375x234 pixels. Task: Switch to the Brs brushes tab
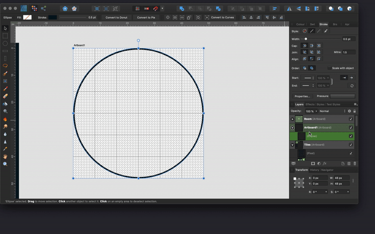pyautogui.click(x=335, y=24)
